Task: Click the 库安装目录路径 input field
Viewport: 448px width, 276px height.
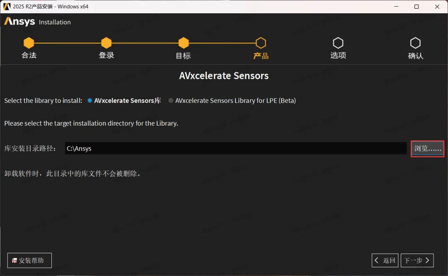Action: 236,148
